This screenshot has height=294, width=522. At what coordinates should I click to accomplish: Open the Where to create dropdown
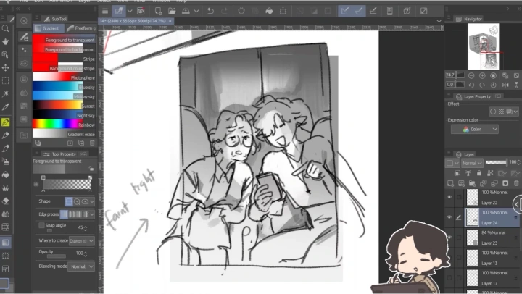(81, 241)
